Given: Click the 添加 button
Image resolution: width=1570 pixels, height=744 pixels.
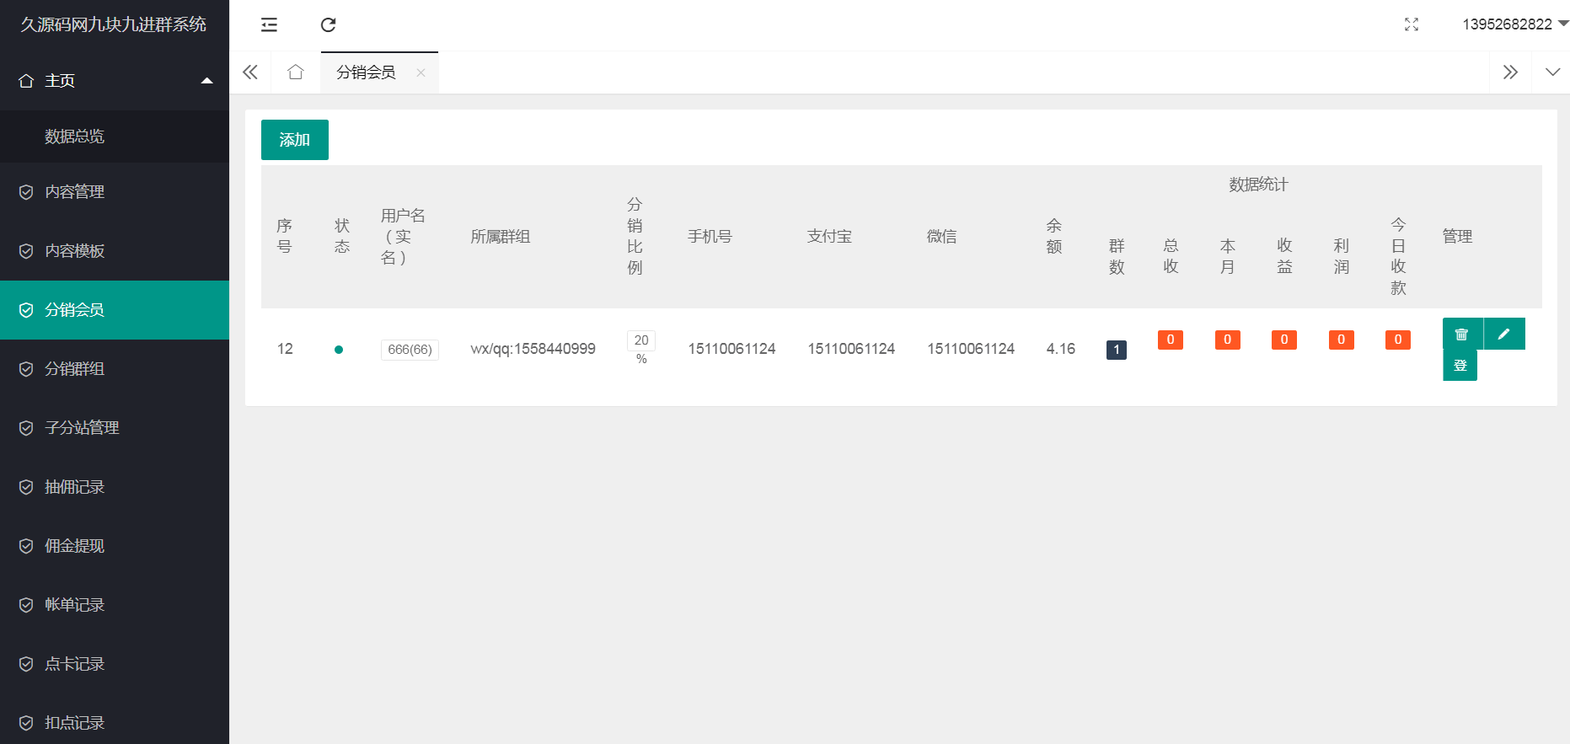Looking at the screenshot, I should click(x=295, y=140).
